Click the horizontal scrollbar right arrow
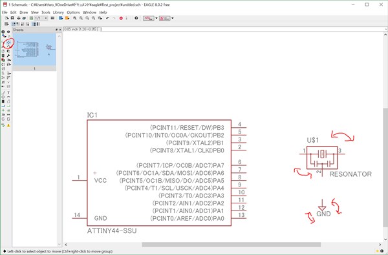388x255 pixels. [x=380, y=245]
